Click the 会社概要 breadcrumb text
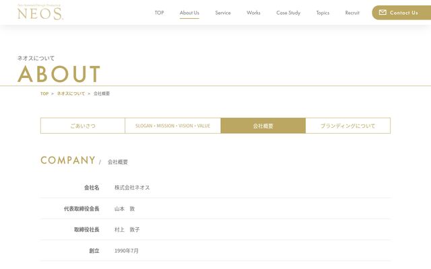The height and width of the screenshot is (269, 431). [x=102, y=93]
